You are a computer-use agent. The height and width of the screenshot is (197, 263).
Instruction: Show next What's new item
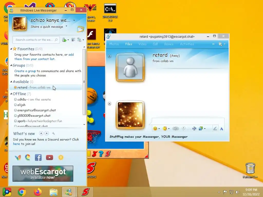pyautogui.click(x=47, y=133)
